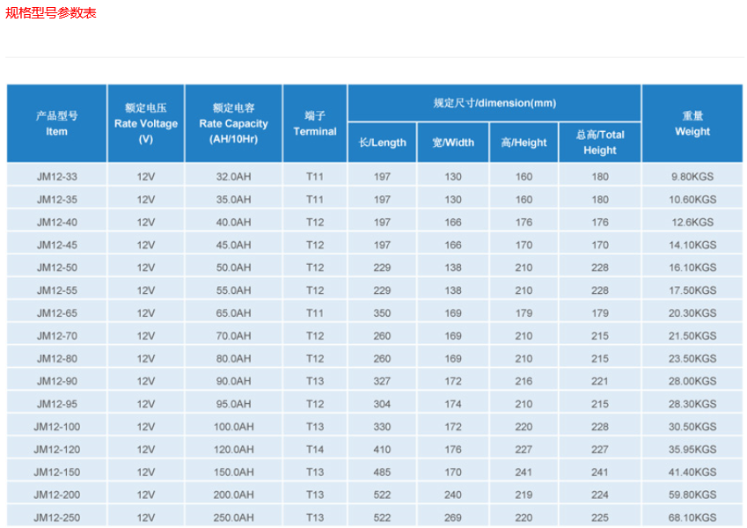Select the 端子 Terminal column header
Screen dimensions: 747x528
coord(315,123)
